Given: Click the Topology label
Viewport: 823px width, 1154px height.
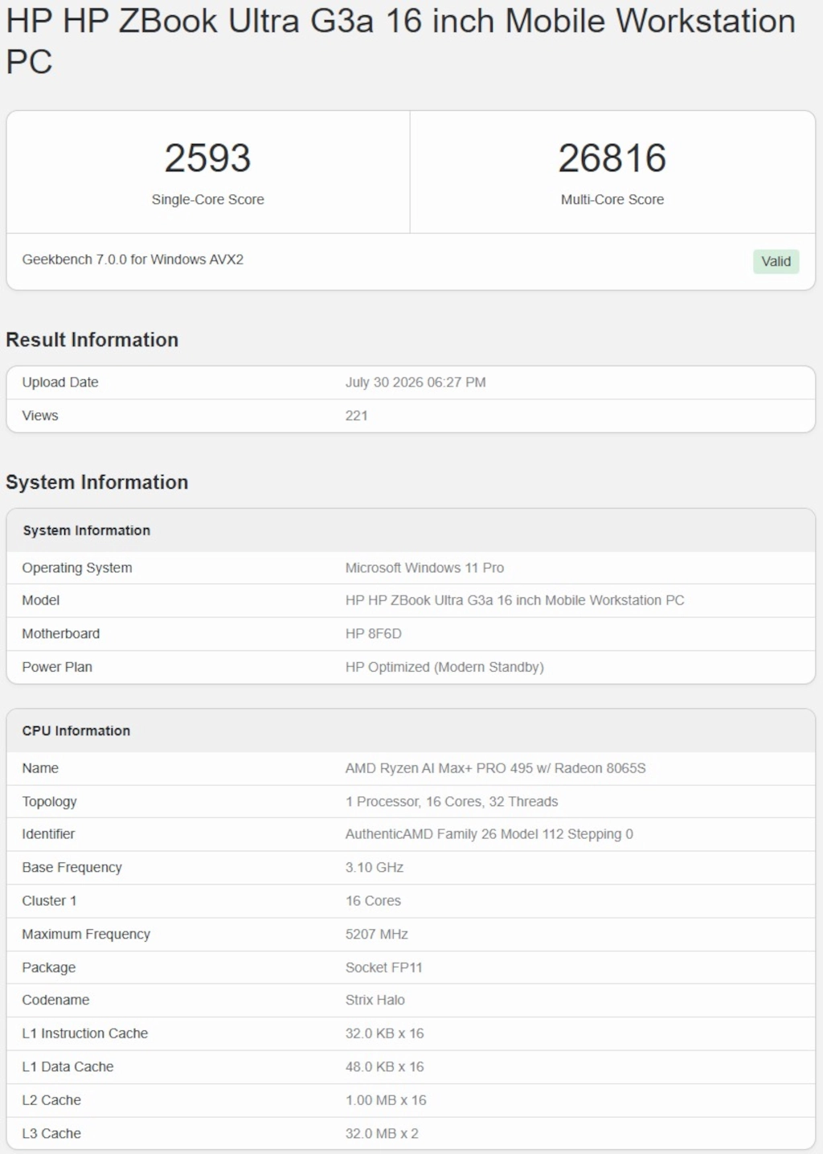Looking at the screenshot, I should 50,802.
